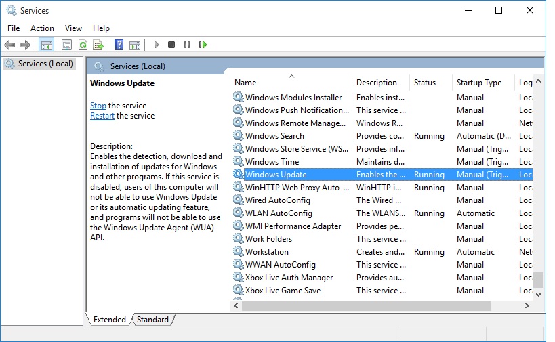
Task: Select Windows Push Notification service name
Action: click(297, 110)
